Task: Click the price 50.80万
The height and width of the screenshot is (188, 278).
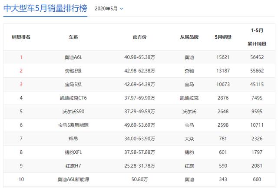Action: 139,179
